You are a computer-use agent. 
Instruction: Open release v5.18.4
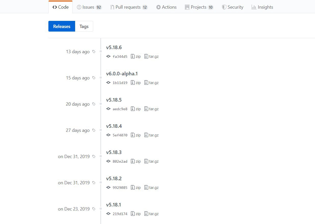(114, 126)
